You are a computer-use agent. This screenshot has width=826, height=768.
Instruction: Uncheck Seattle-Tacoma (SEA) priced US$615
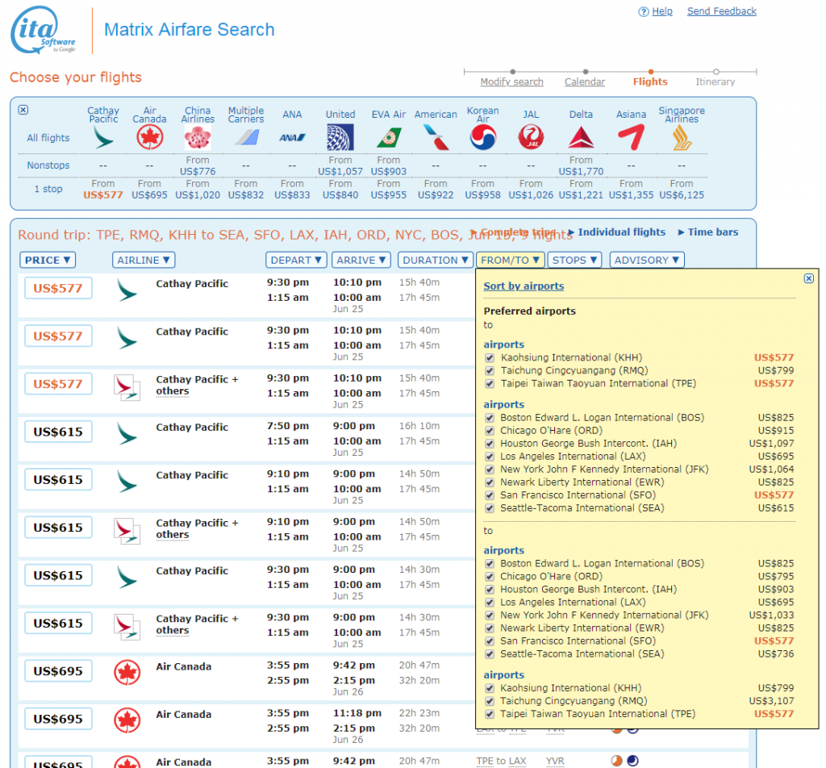coord(490,508)
